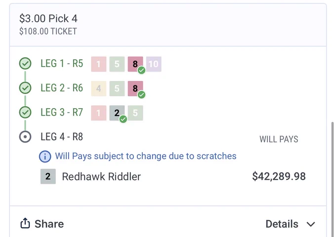
Task: Click the winning check badge on Leg 3 number 2
Action: click(x=123, y=119)
